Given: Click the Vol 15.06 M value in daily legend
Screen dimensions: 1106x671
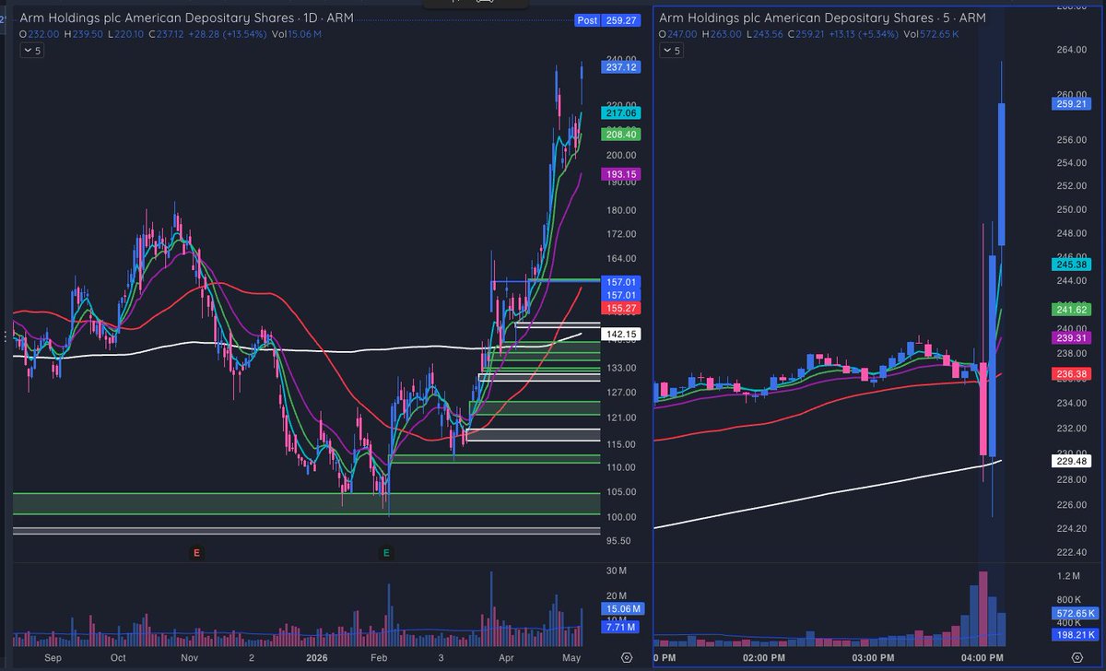Looking at the screenshot, I should click(303, 34).
